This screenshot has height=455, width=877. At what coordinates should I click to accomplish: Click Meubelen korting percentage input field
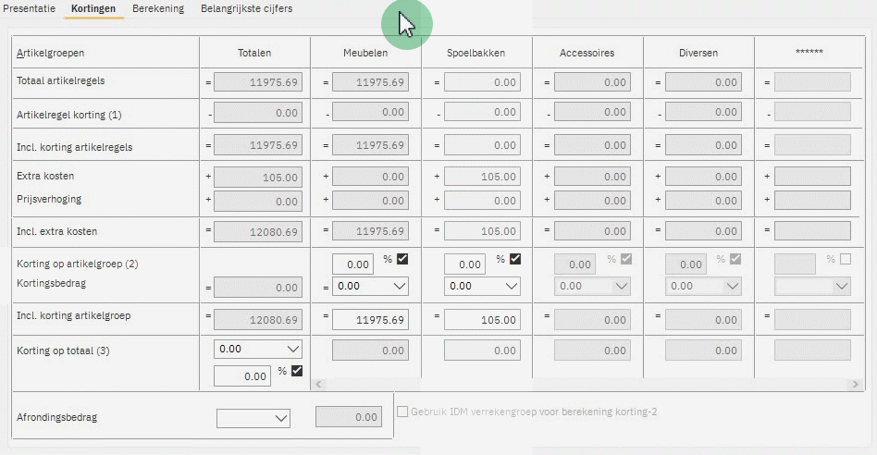pyautogui.click(x=352, y=264)
